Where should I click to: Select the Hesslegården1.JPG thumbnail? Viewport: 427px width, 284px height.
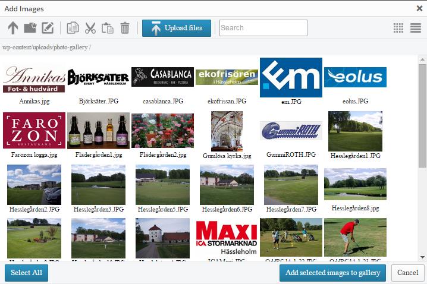[x=356, y=131]
